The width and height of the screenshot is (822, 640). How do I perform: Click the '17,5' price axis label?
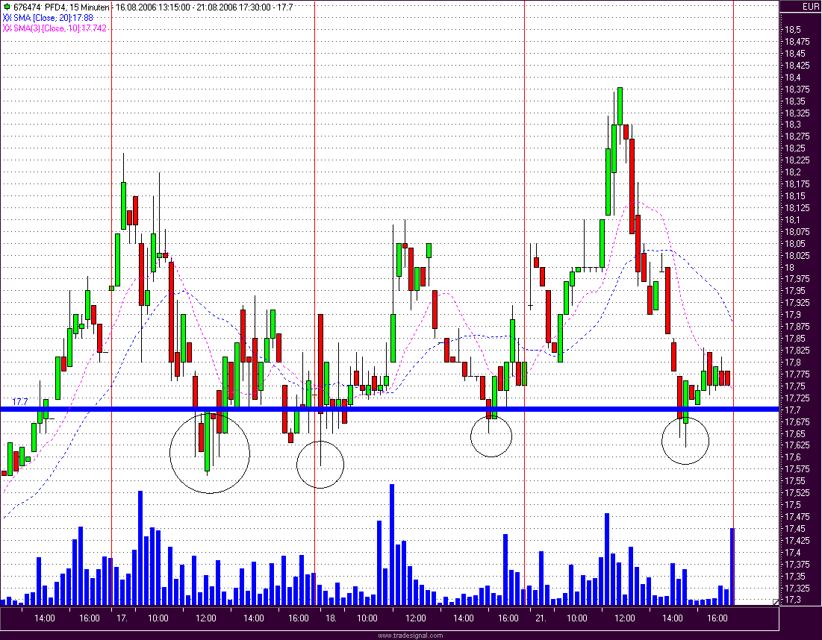tap(792, 505)
